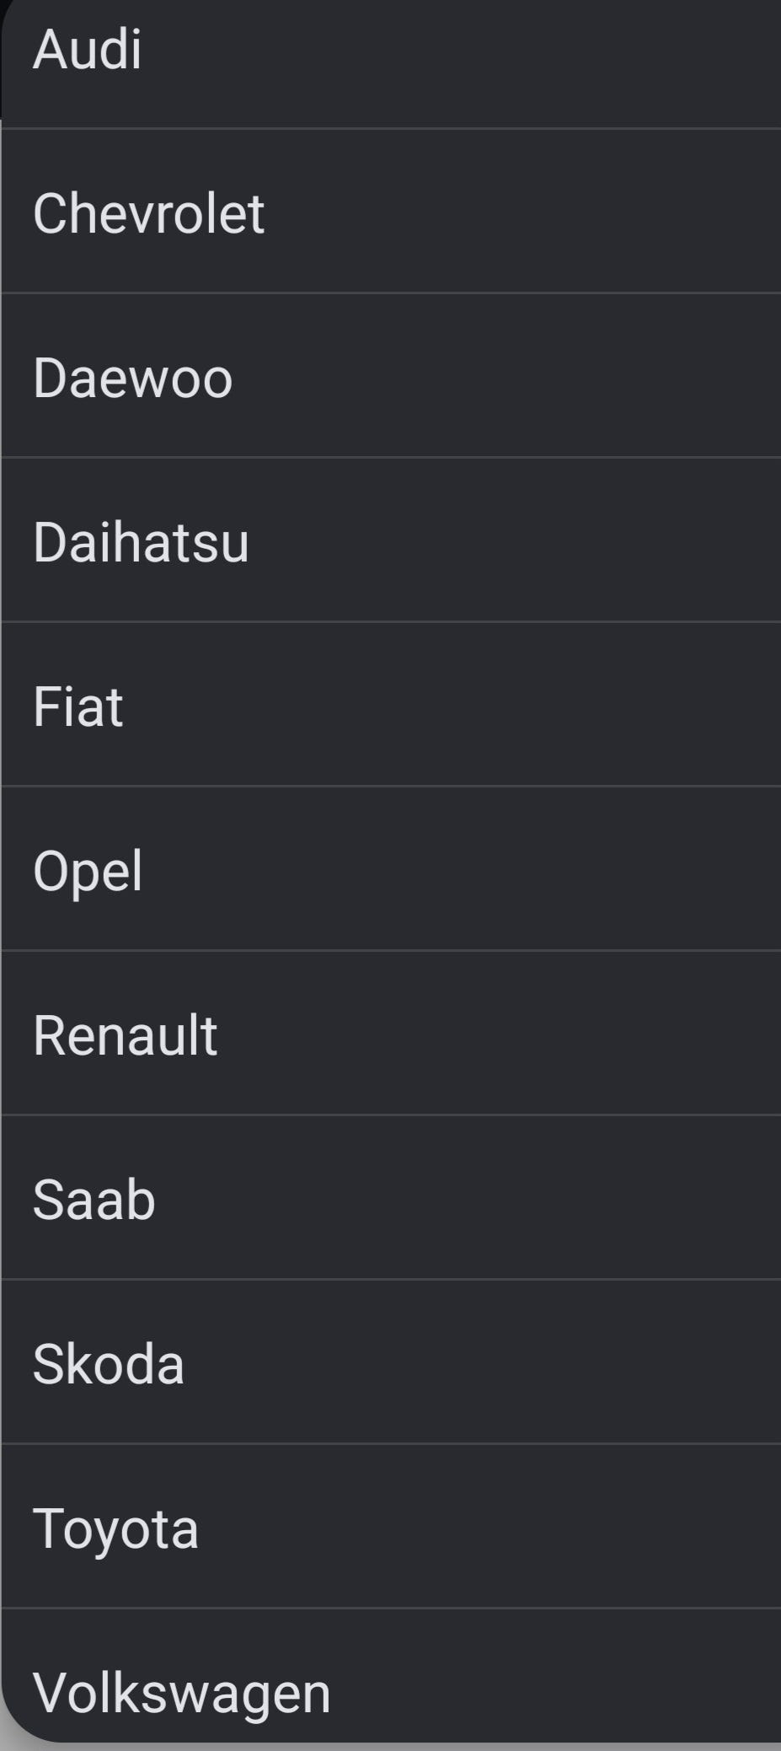Click the Renault row

tap(391, 1033)
